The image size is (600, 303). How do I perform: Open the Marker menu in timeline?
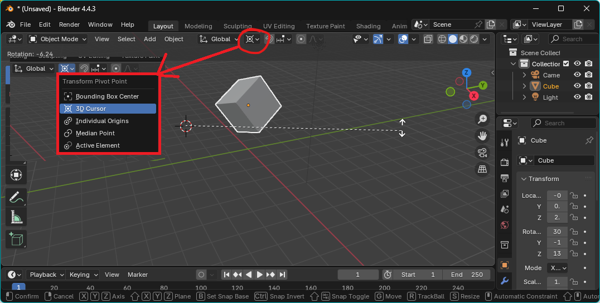pos(138,275)
